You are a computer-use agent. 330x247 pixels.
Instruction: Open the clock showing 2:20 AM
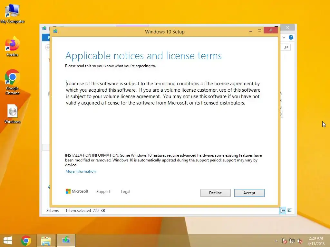(316, 241)
